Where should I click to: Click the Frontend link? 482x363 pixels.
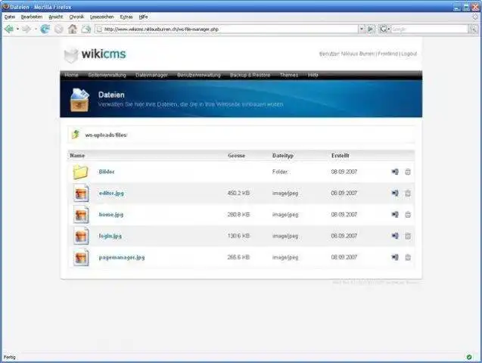(x=388, y=54)
